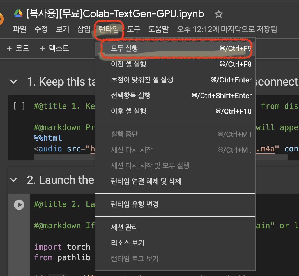This screenshot has width=299, height=276.
Task: Star the Colab-TextGen-GPU notebook
Action: pos(219,14)
